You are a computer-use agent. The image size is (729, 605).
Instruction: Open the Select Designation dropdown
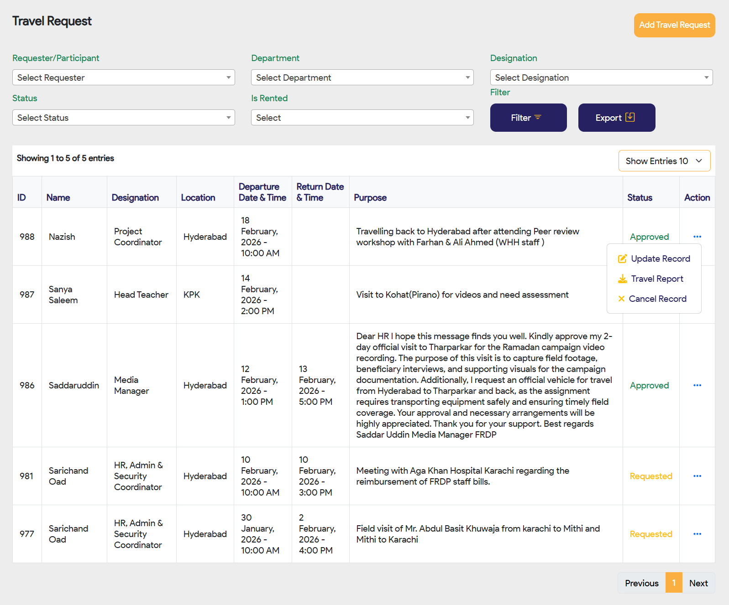[601, 78]
